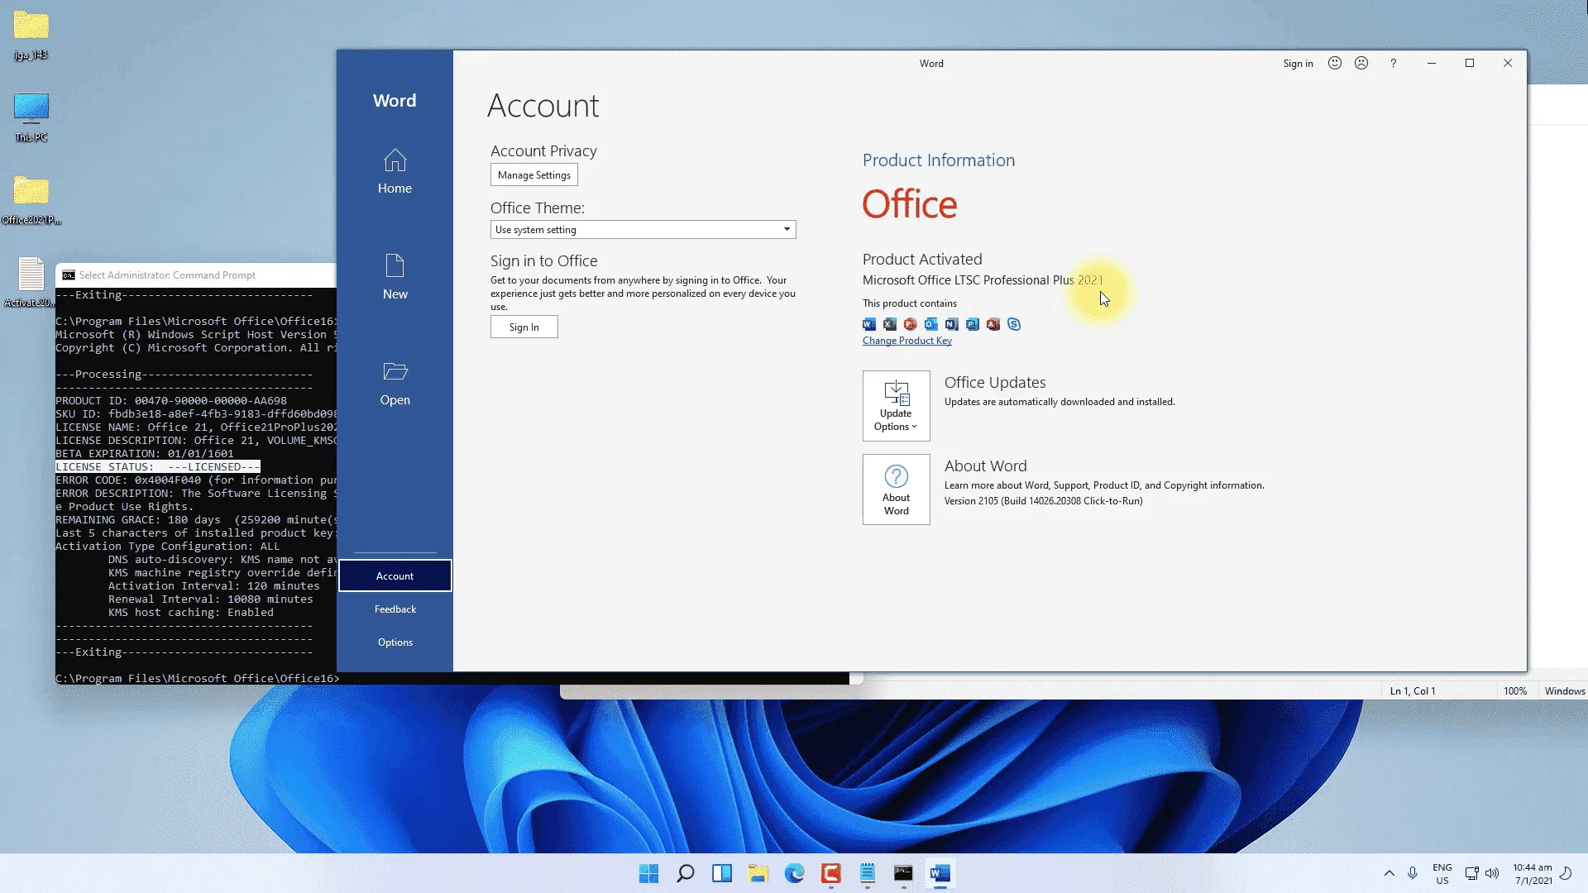This screenshot has width=1588, height=893.
Task: Send a frown feedback icon
Action: [1361, 63]
